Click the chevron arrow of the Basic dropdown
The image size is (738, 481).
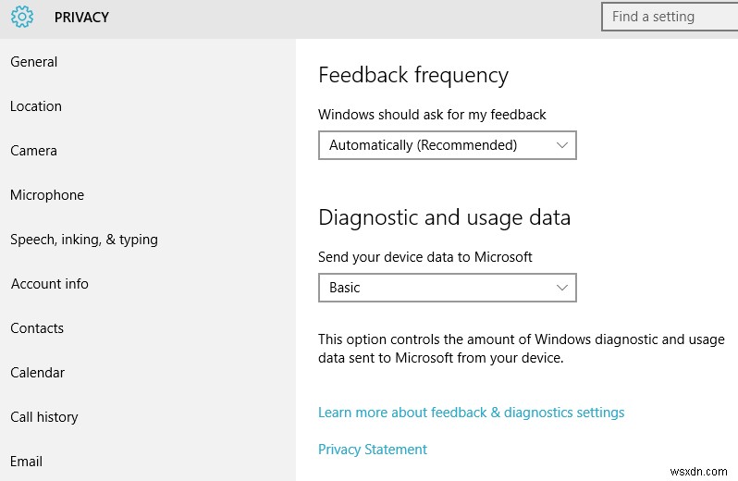(562, 288)
